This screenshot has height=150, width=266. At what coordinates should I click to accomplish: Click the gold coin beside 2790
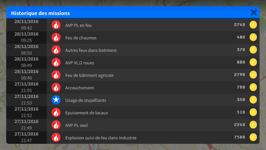pyautogui.click(x=253, y=75)
